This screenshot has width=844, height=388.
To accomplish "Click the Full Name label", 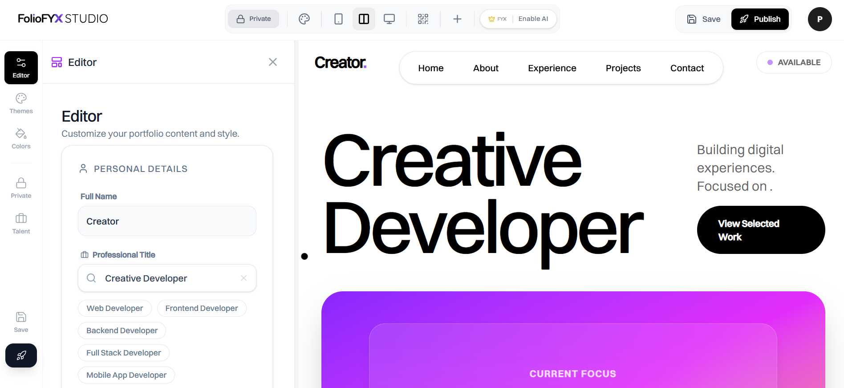I will (98, 196).
